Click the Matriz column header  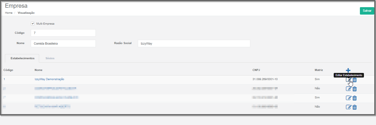[319, 70]
